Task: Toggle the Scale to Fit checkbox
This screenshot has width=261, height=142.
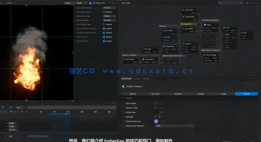Action: (x=94, y=3)
